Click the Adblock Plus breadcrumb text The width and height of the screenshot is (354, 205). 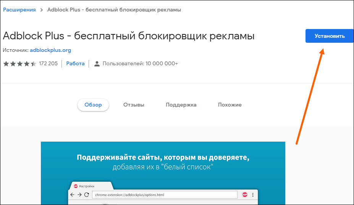coord(114,10)
